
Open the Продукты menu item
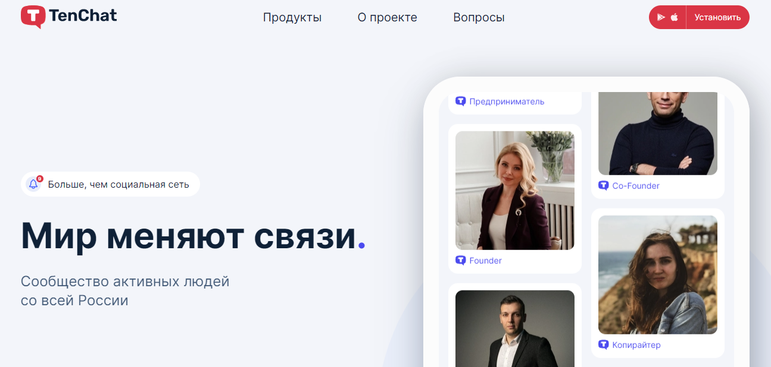tap(292, 17)
